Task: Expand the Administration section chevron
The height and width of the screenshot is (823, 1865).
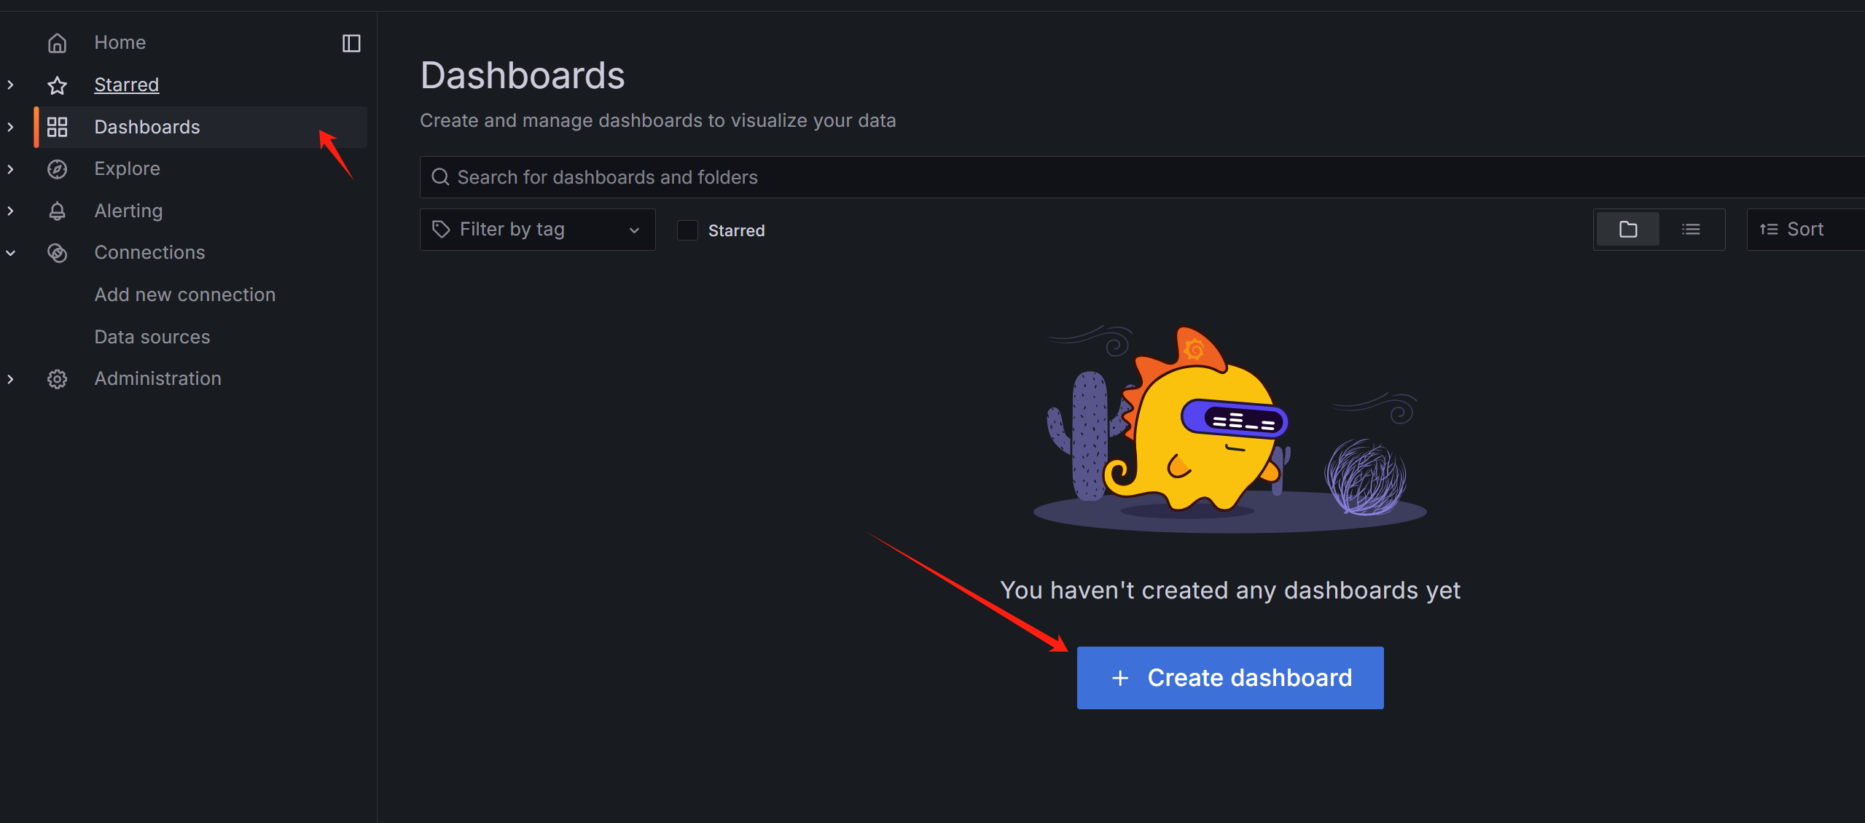Action: pyautogui.click(x=10, y=379)
